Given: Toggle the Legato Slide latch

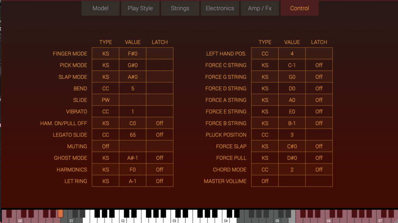Looking at the screenshot, I should click(159, 135).
